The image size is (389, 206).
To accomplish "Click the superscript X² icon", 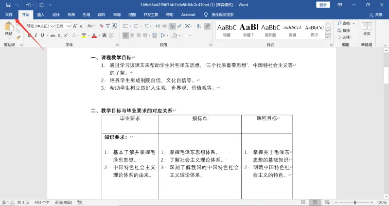I will 66,35.
